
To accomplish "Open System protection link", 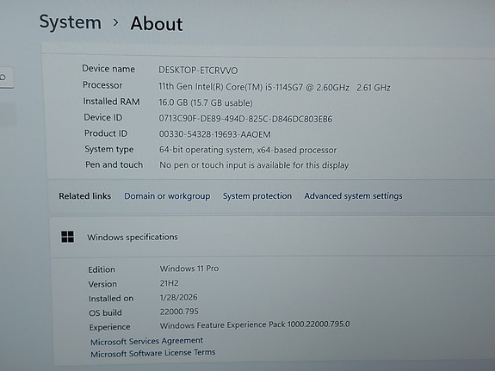I will pyautogui.click(x=257, y=196).
